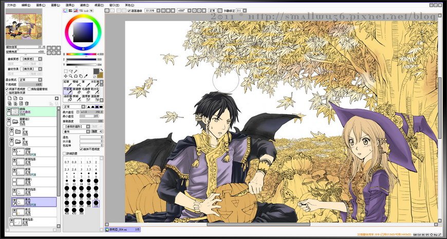Select 指定選取來源 selection source radio

click(7, 93)
